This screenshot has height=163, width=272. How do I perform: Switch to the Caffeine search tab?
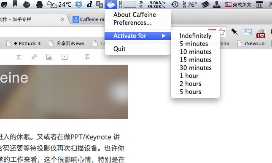coord(89,19)
